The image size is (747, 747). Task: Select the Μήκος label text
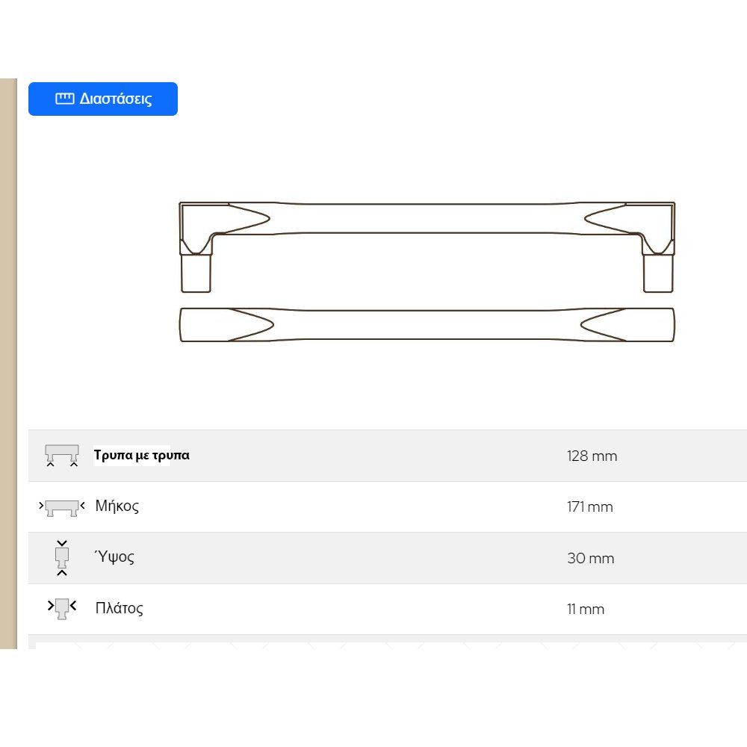(117, 506)
